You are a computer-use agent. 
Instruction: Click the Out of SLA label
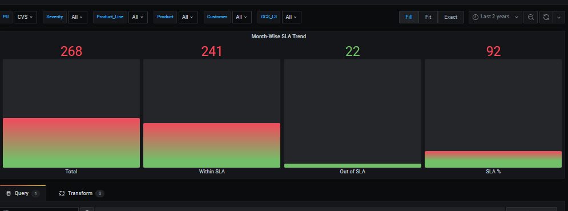[x=352, y=172]
